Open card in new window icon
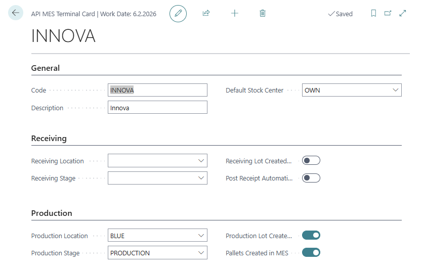The image size is (423, 271). 388,14
